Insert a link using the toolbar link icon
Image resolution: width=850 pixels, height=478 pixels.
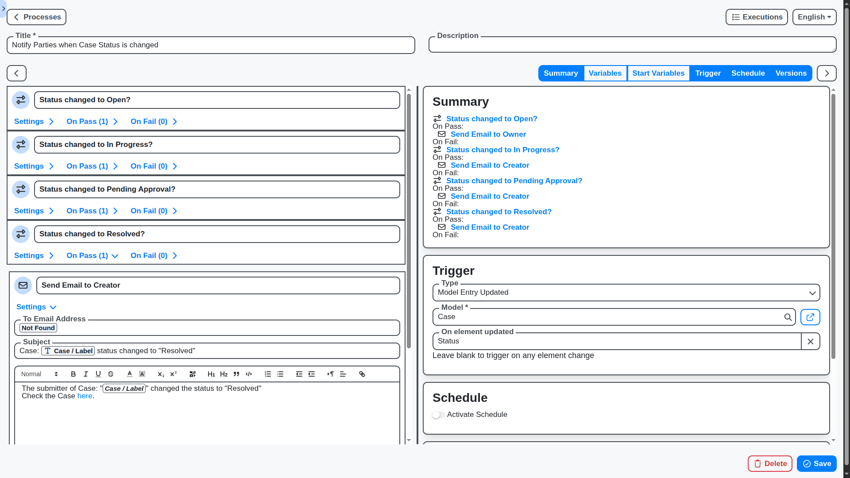[362, 374]
